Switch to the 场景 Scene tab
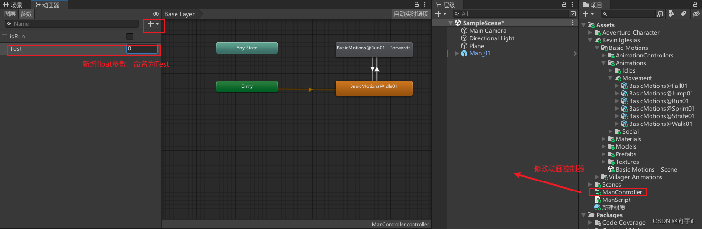 pyautogui.click(x=13, y=5)
